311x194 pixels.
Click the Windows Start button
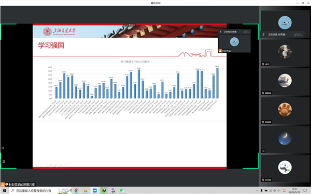click(4, 190)
